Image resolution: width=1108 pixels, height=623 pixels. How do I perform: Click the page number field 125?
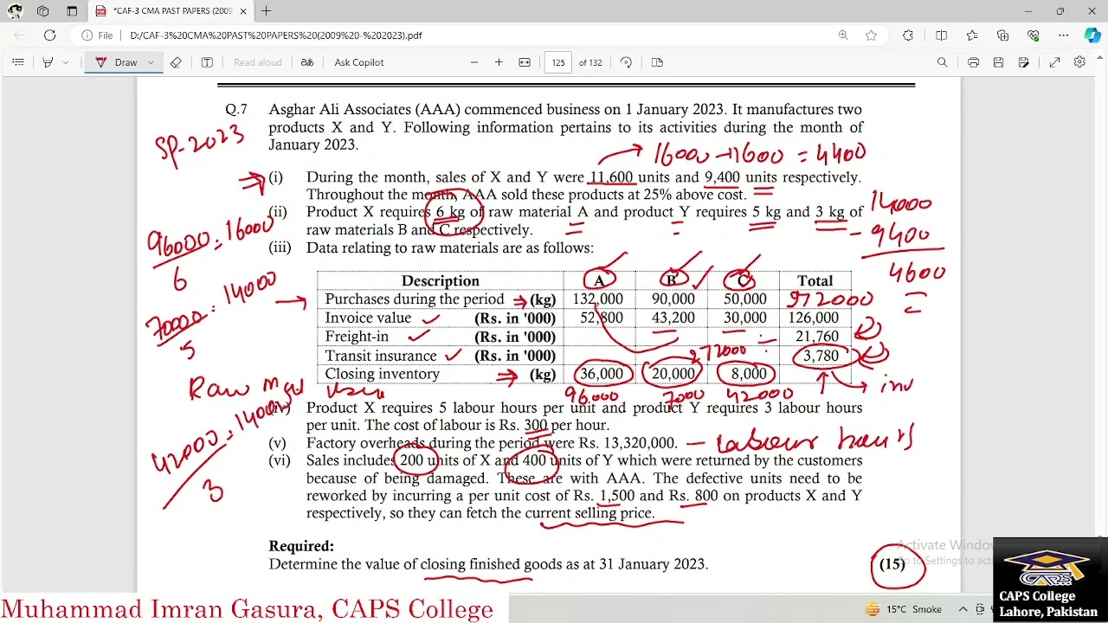[x=558, y=62]
